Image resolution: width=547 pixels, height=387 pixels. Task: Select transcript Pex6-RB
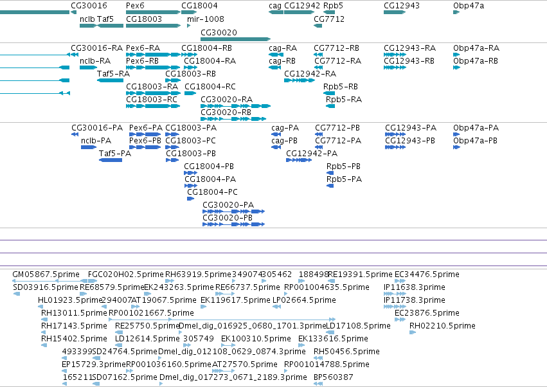pyautogui.click(x=153, y=67)
